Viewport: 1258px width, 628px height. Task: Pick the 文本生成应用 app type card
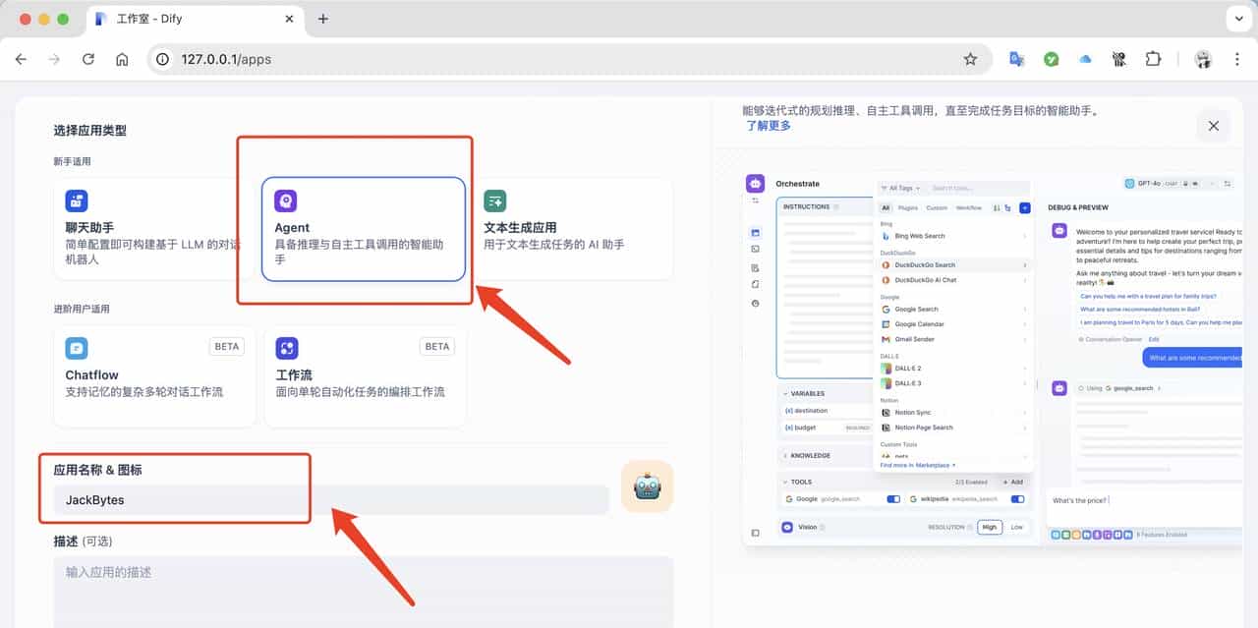coord(575,226)
